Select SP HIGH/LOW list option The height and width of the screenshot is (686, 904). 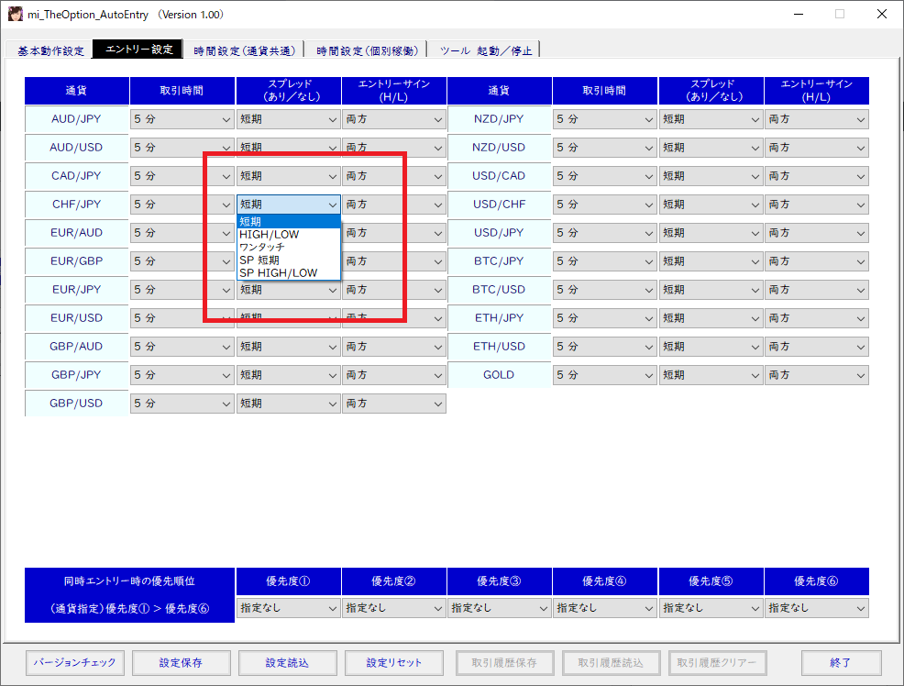click(278, 273)
